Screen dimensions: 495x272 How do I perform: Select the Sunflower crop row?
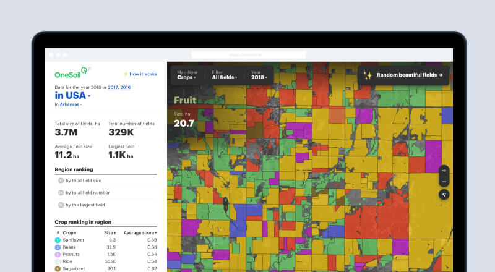click(x=106, y=240)
